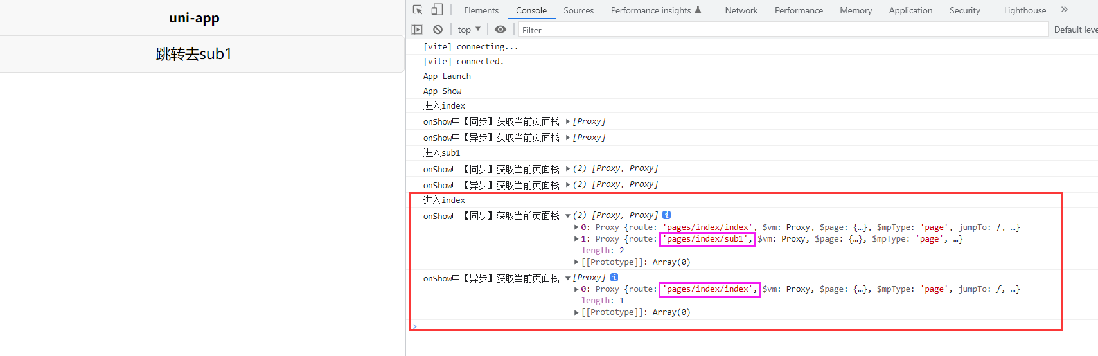Expand [[Prototype]] under length: 2

point(576,262)
